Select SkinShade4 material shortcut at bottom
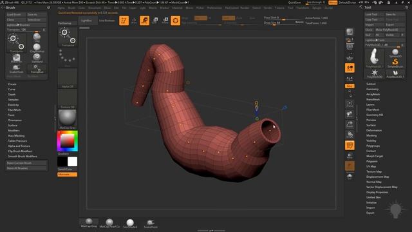This screenshot has width=412, height=232. [130, 223]
